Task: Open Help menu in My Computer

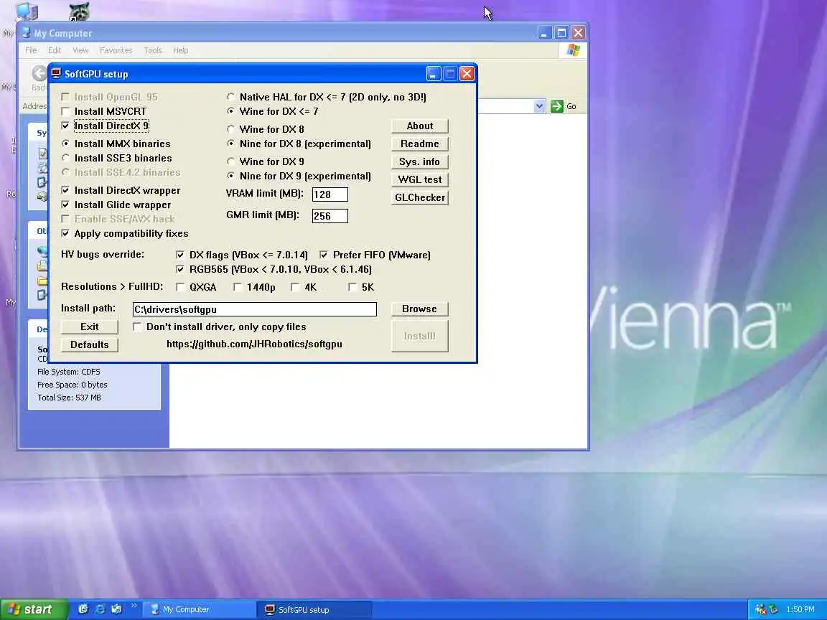Action: [x=180, y=50]
